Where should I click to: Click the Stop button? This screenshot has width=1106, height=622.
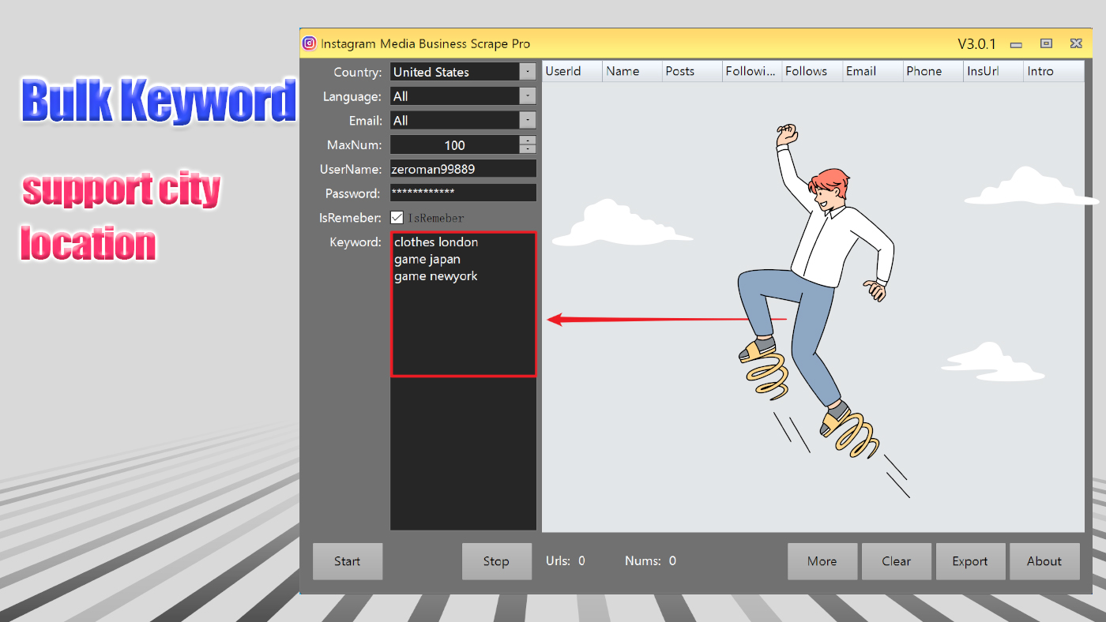tap(496, 561)
